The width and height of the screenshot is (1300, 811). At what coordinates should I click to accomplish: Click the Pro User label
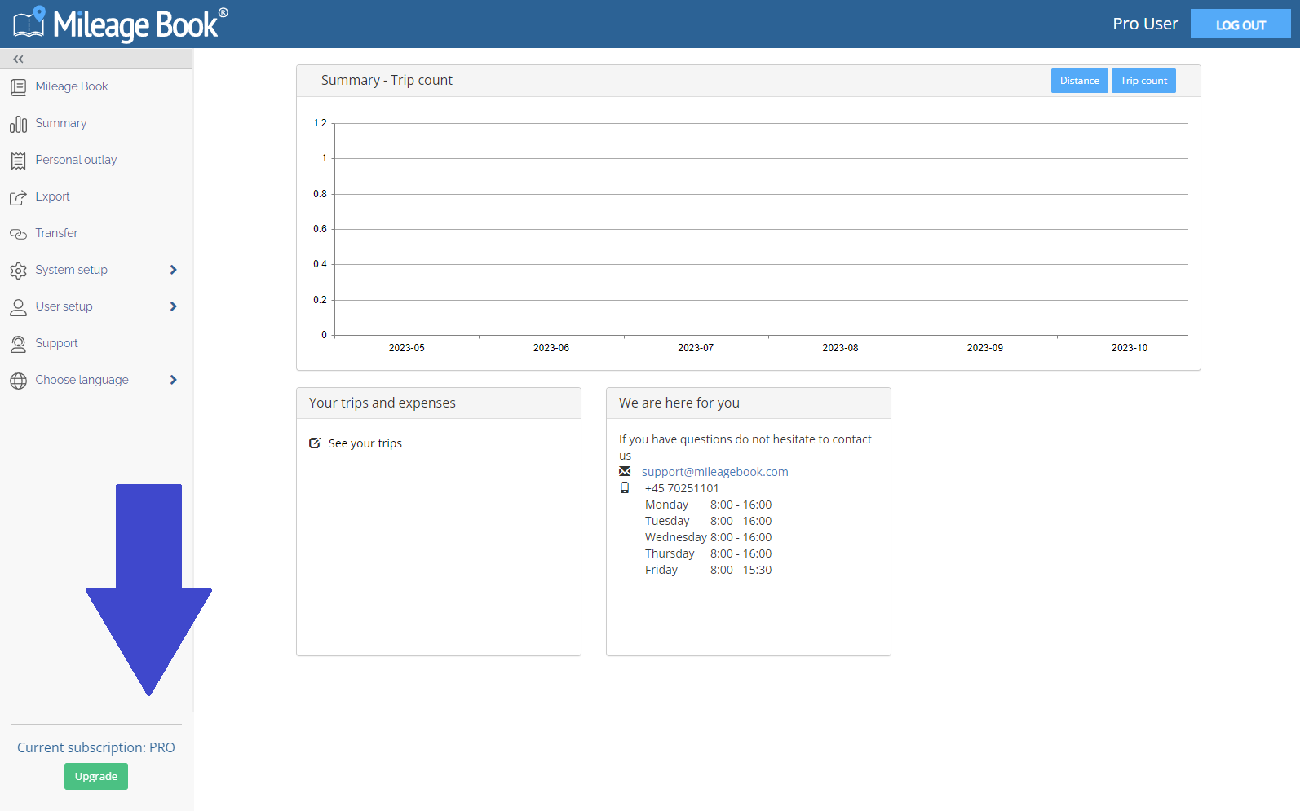click(x=1145, y=24)
